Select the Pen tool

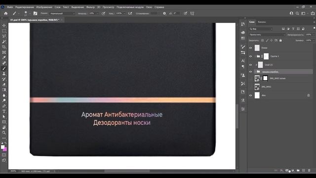[4, 106]
